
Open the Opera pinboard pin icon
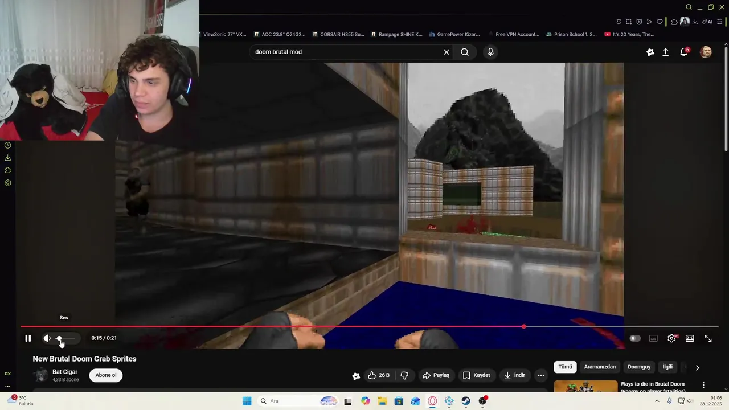[x=619, y=22]
